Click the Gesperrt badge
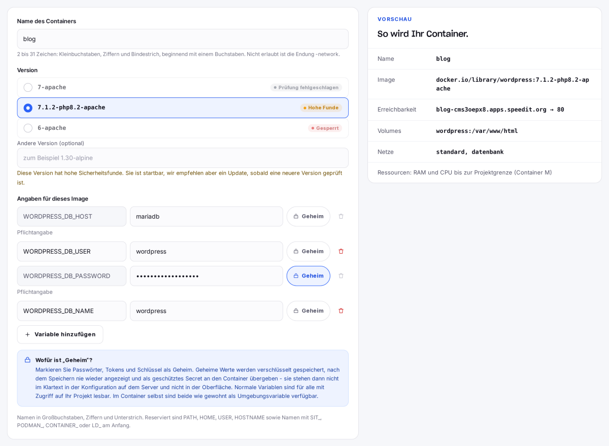 (x=325, y=128)
